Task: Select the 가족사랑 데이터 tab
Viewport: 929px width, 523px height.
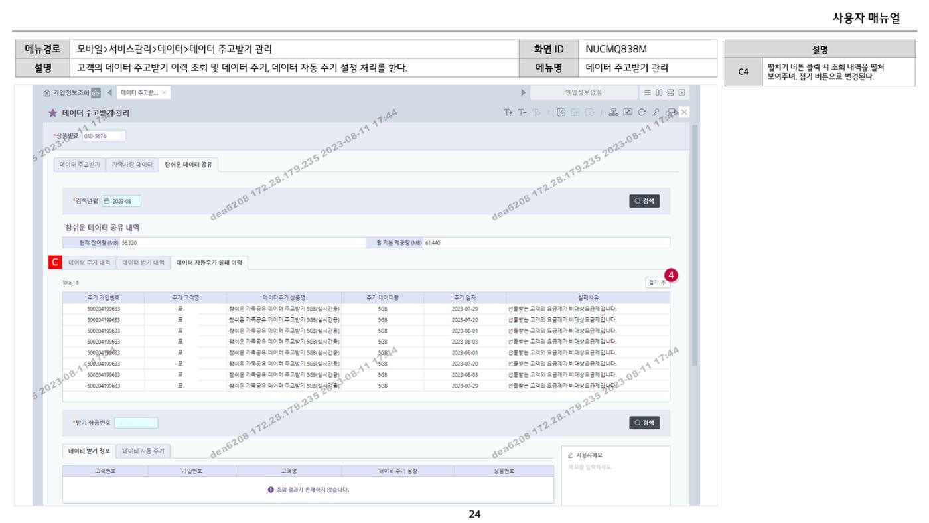Action: pos(131,164)
